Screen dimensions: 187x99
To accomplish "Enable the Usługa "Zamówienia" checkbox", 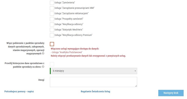I will 52,3.
